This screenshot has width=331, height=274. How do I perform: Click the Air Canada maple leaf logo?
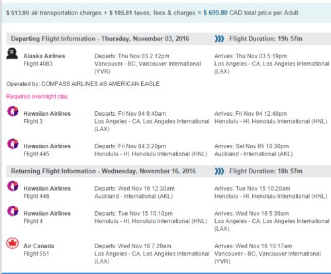coord(13,244)
